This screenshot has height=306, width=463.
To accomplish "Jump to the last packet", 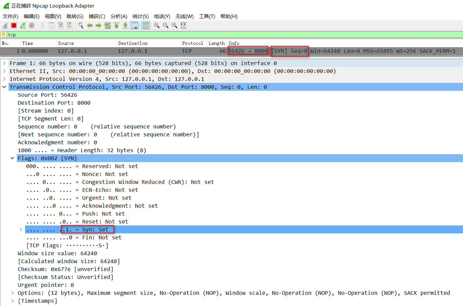I will [125, 25].
